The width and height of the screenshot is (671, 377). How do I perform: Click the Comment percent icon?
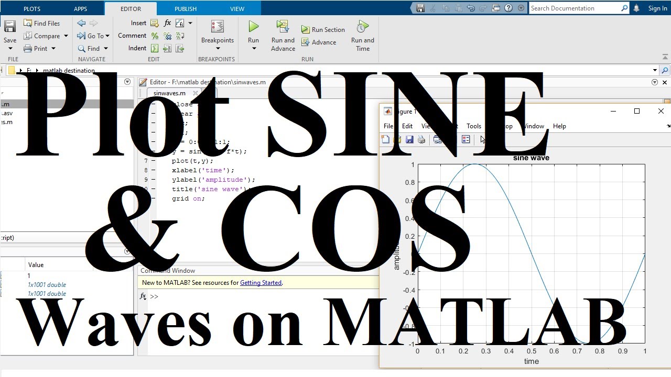tap(155, 36)
